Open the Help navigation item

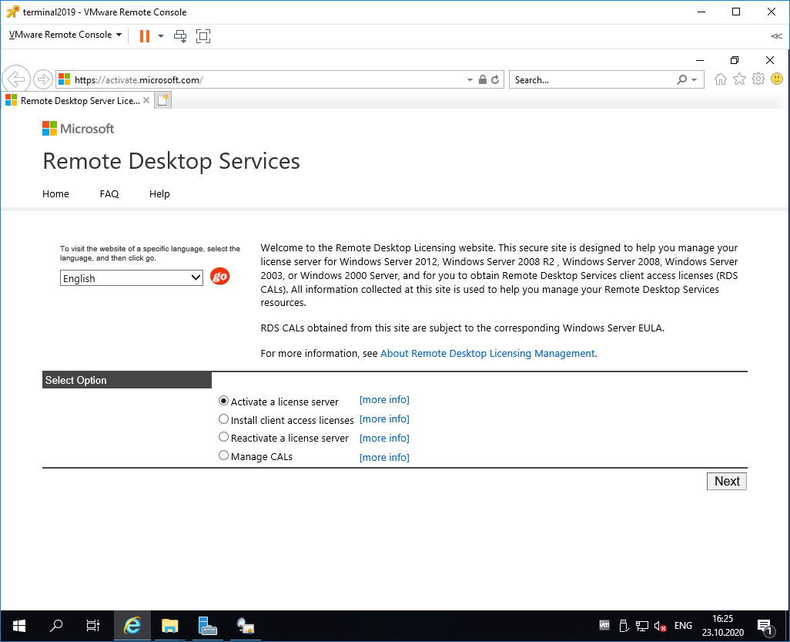[159, 193]
